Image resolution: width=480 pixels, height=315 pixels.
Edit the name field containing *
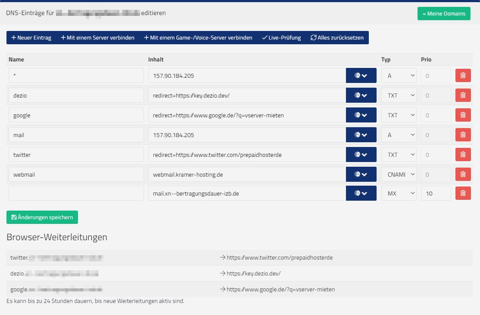click(76, 75)
